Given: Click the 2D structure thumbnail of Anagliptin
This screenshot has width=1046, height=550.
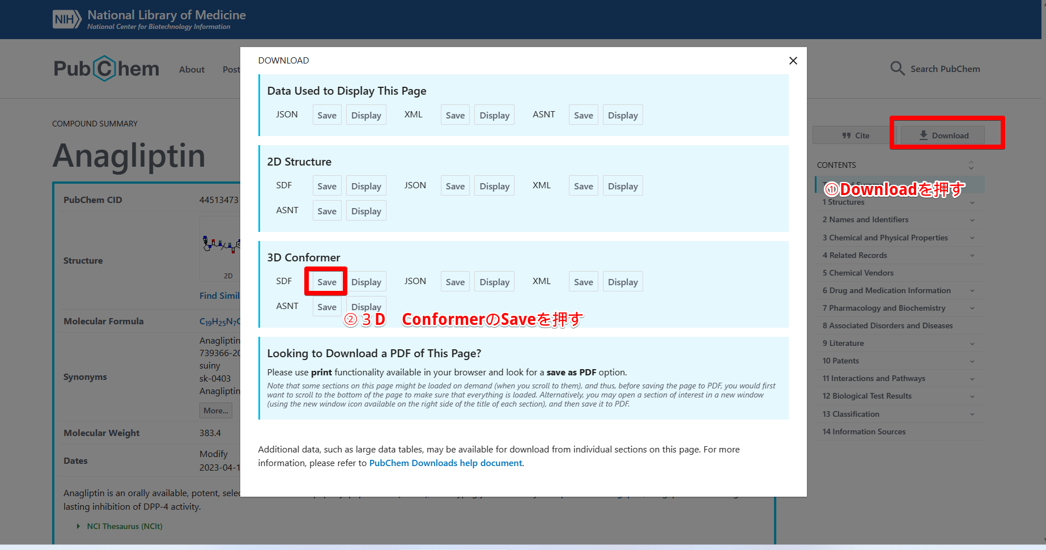Looking at the screenshot, I should (221, 249).
